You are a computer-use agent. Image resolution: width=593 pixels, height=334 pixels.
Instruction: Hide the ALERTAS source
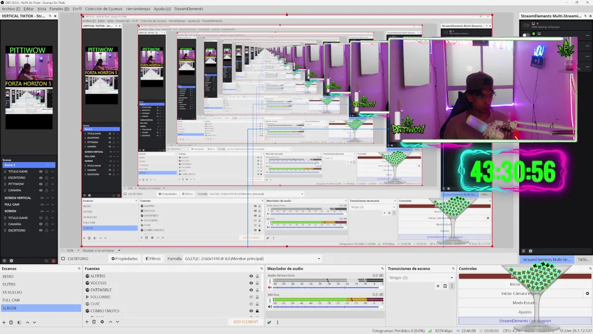[251, 276]
